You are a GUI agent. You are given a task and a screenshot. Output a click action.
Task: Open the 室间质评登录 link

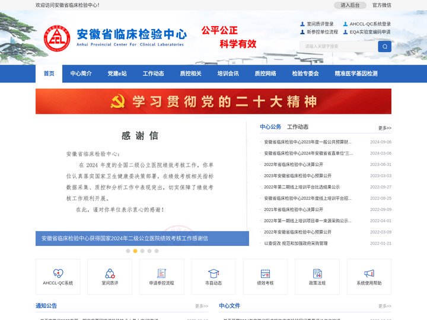[x=320, y=24]
